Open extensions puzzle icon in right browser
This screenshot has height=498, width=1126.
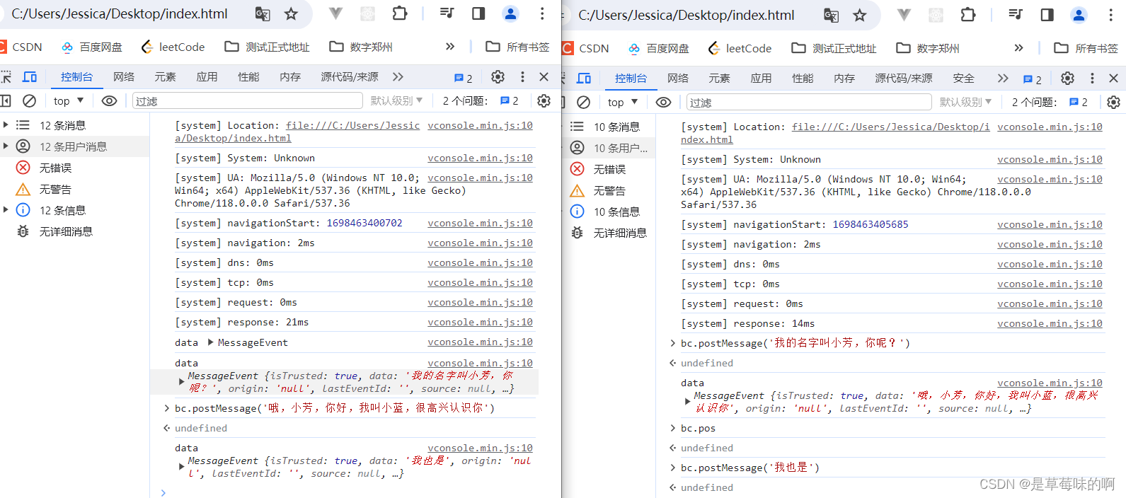967,15
